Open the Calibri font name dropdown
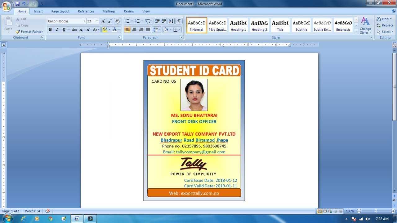The height and width of the screenshot is (223, 397). 84,21
